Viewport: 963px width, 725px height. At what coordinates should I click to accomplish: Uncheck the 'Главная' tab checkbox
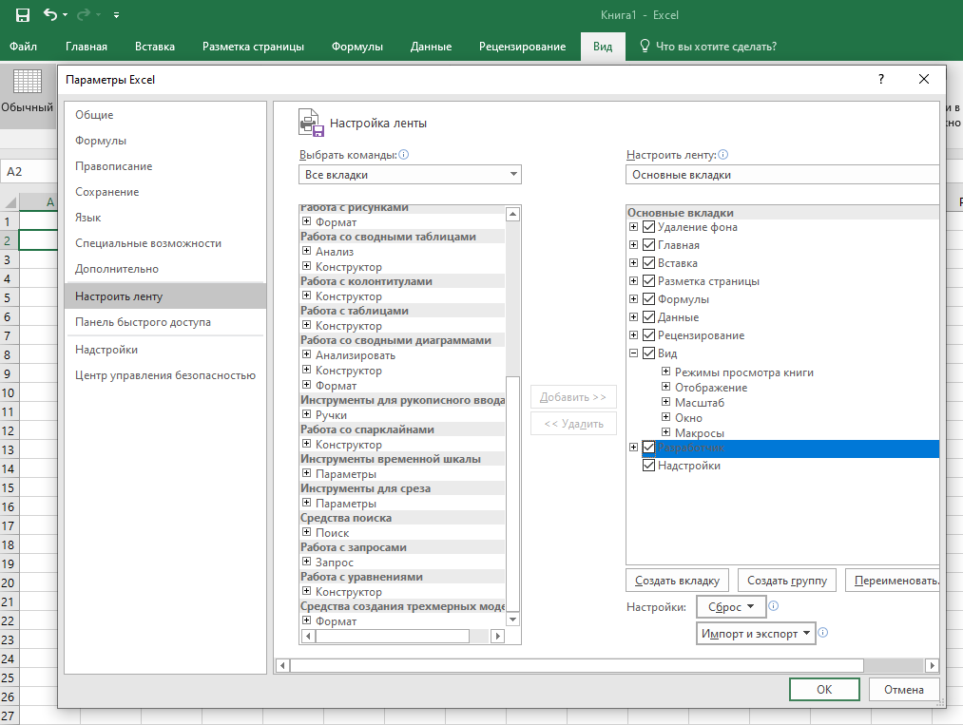[648, 244]
